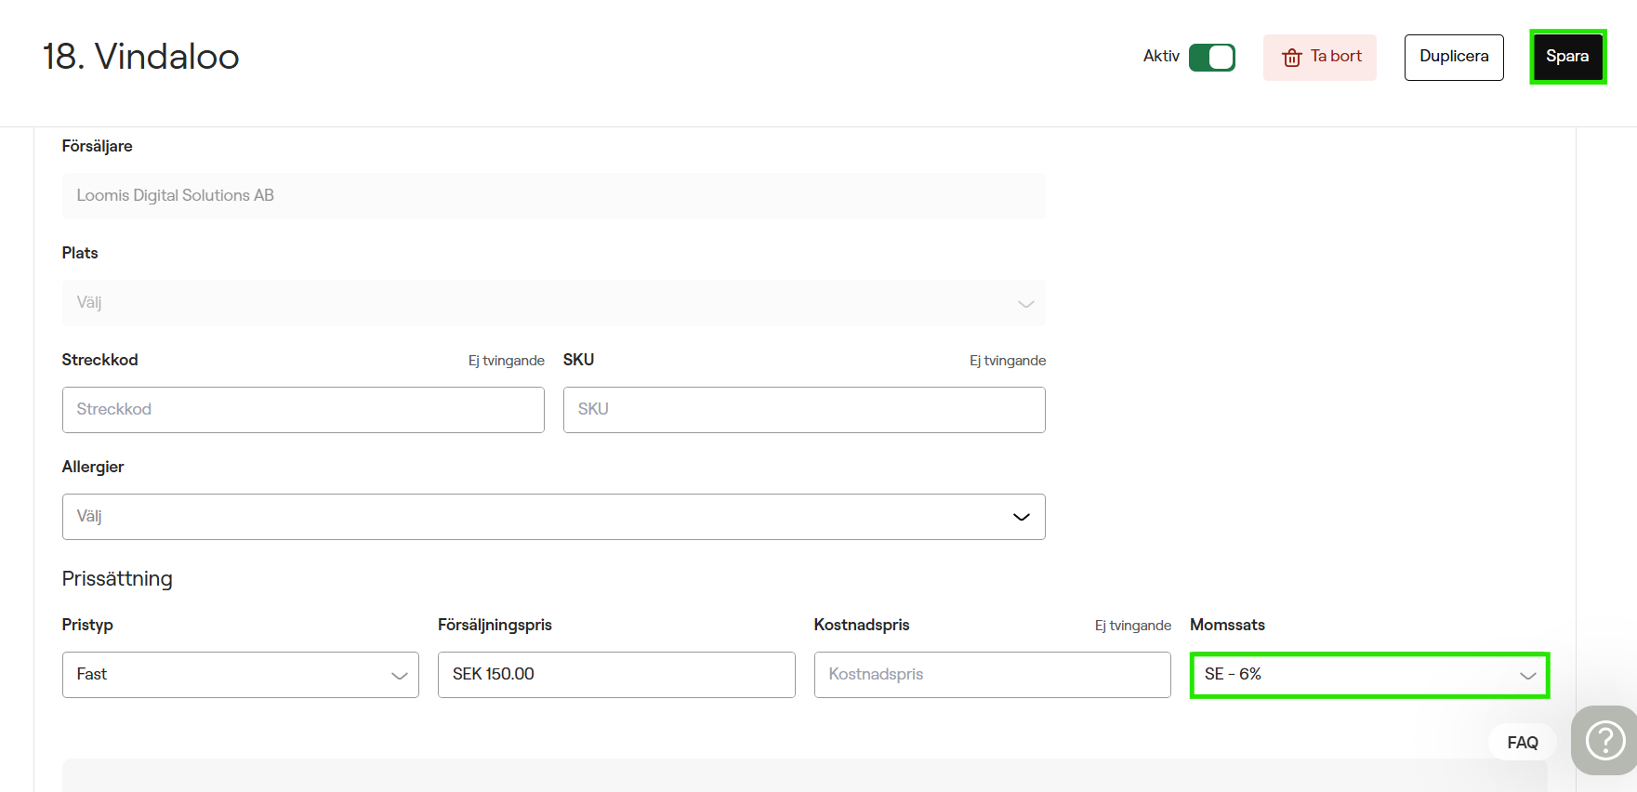
Task: Open the help question mark bubble
Action: [1604, 741]
